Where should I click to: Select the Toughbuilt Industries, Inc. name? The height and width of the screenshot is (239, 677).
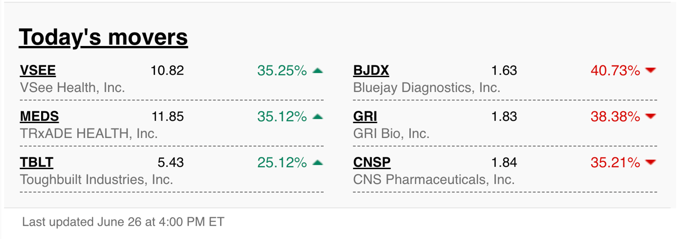(97, 179)
